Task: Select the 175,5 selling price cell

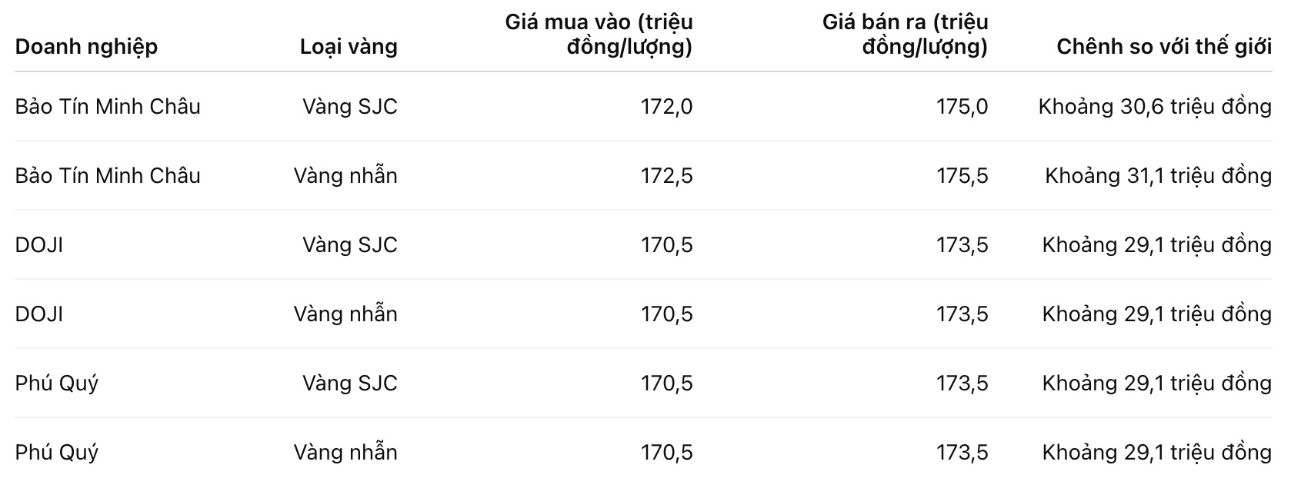Action: point(962,176)
